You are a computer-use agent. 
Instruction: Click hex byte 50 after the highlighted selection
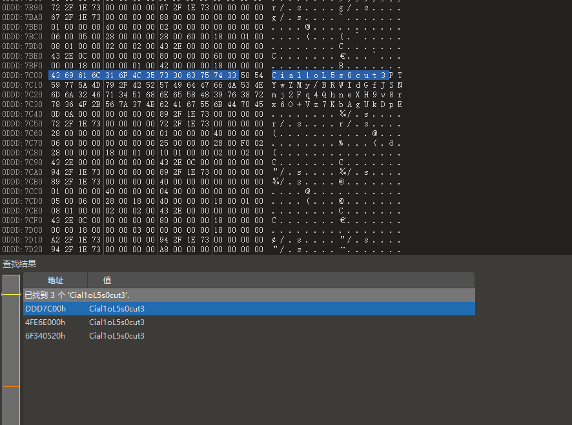(x=245, y=75)
